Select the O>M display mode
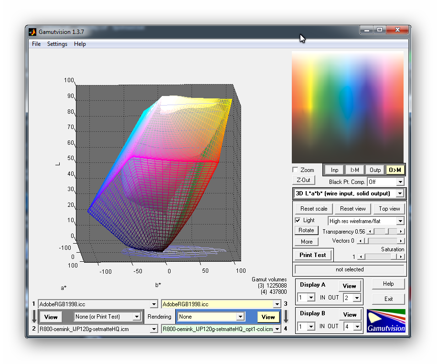This screenshot has height=364, width=437. coord(395,170)
